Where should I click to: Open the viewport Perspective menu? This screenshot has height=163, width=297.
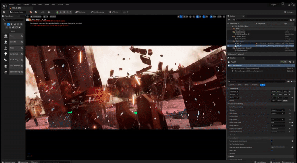click(36, 17)
